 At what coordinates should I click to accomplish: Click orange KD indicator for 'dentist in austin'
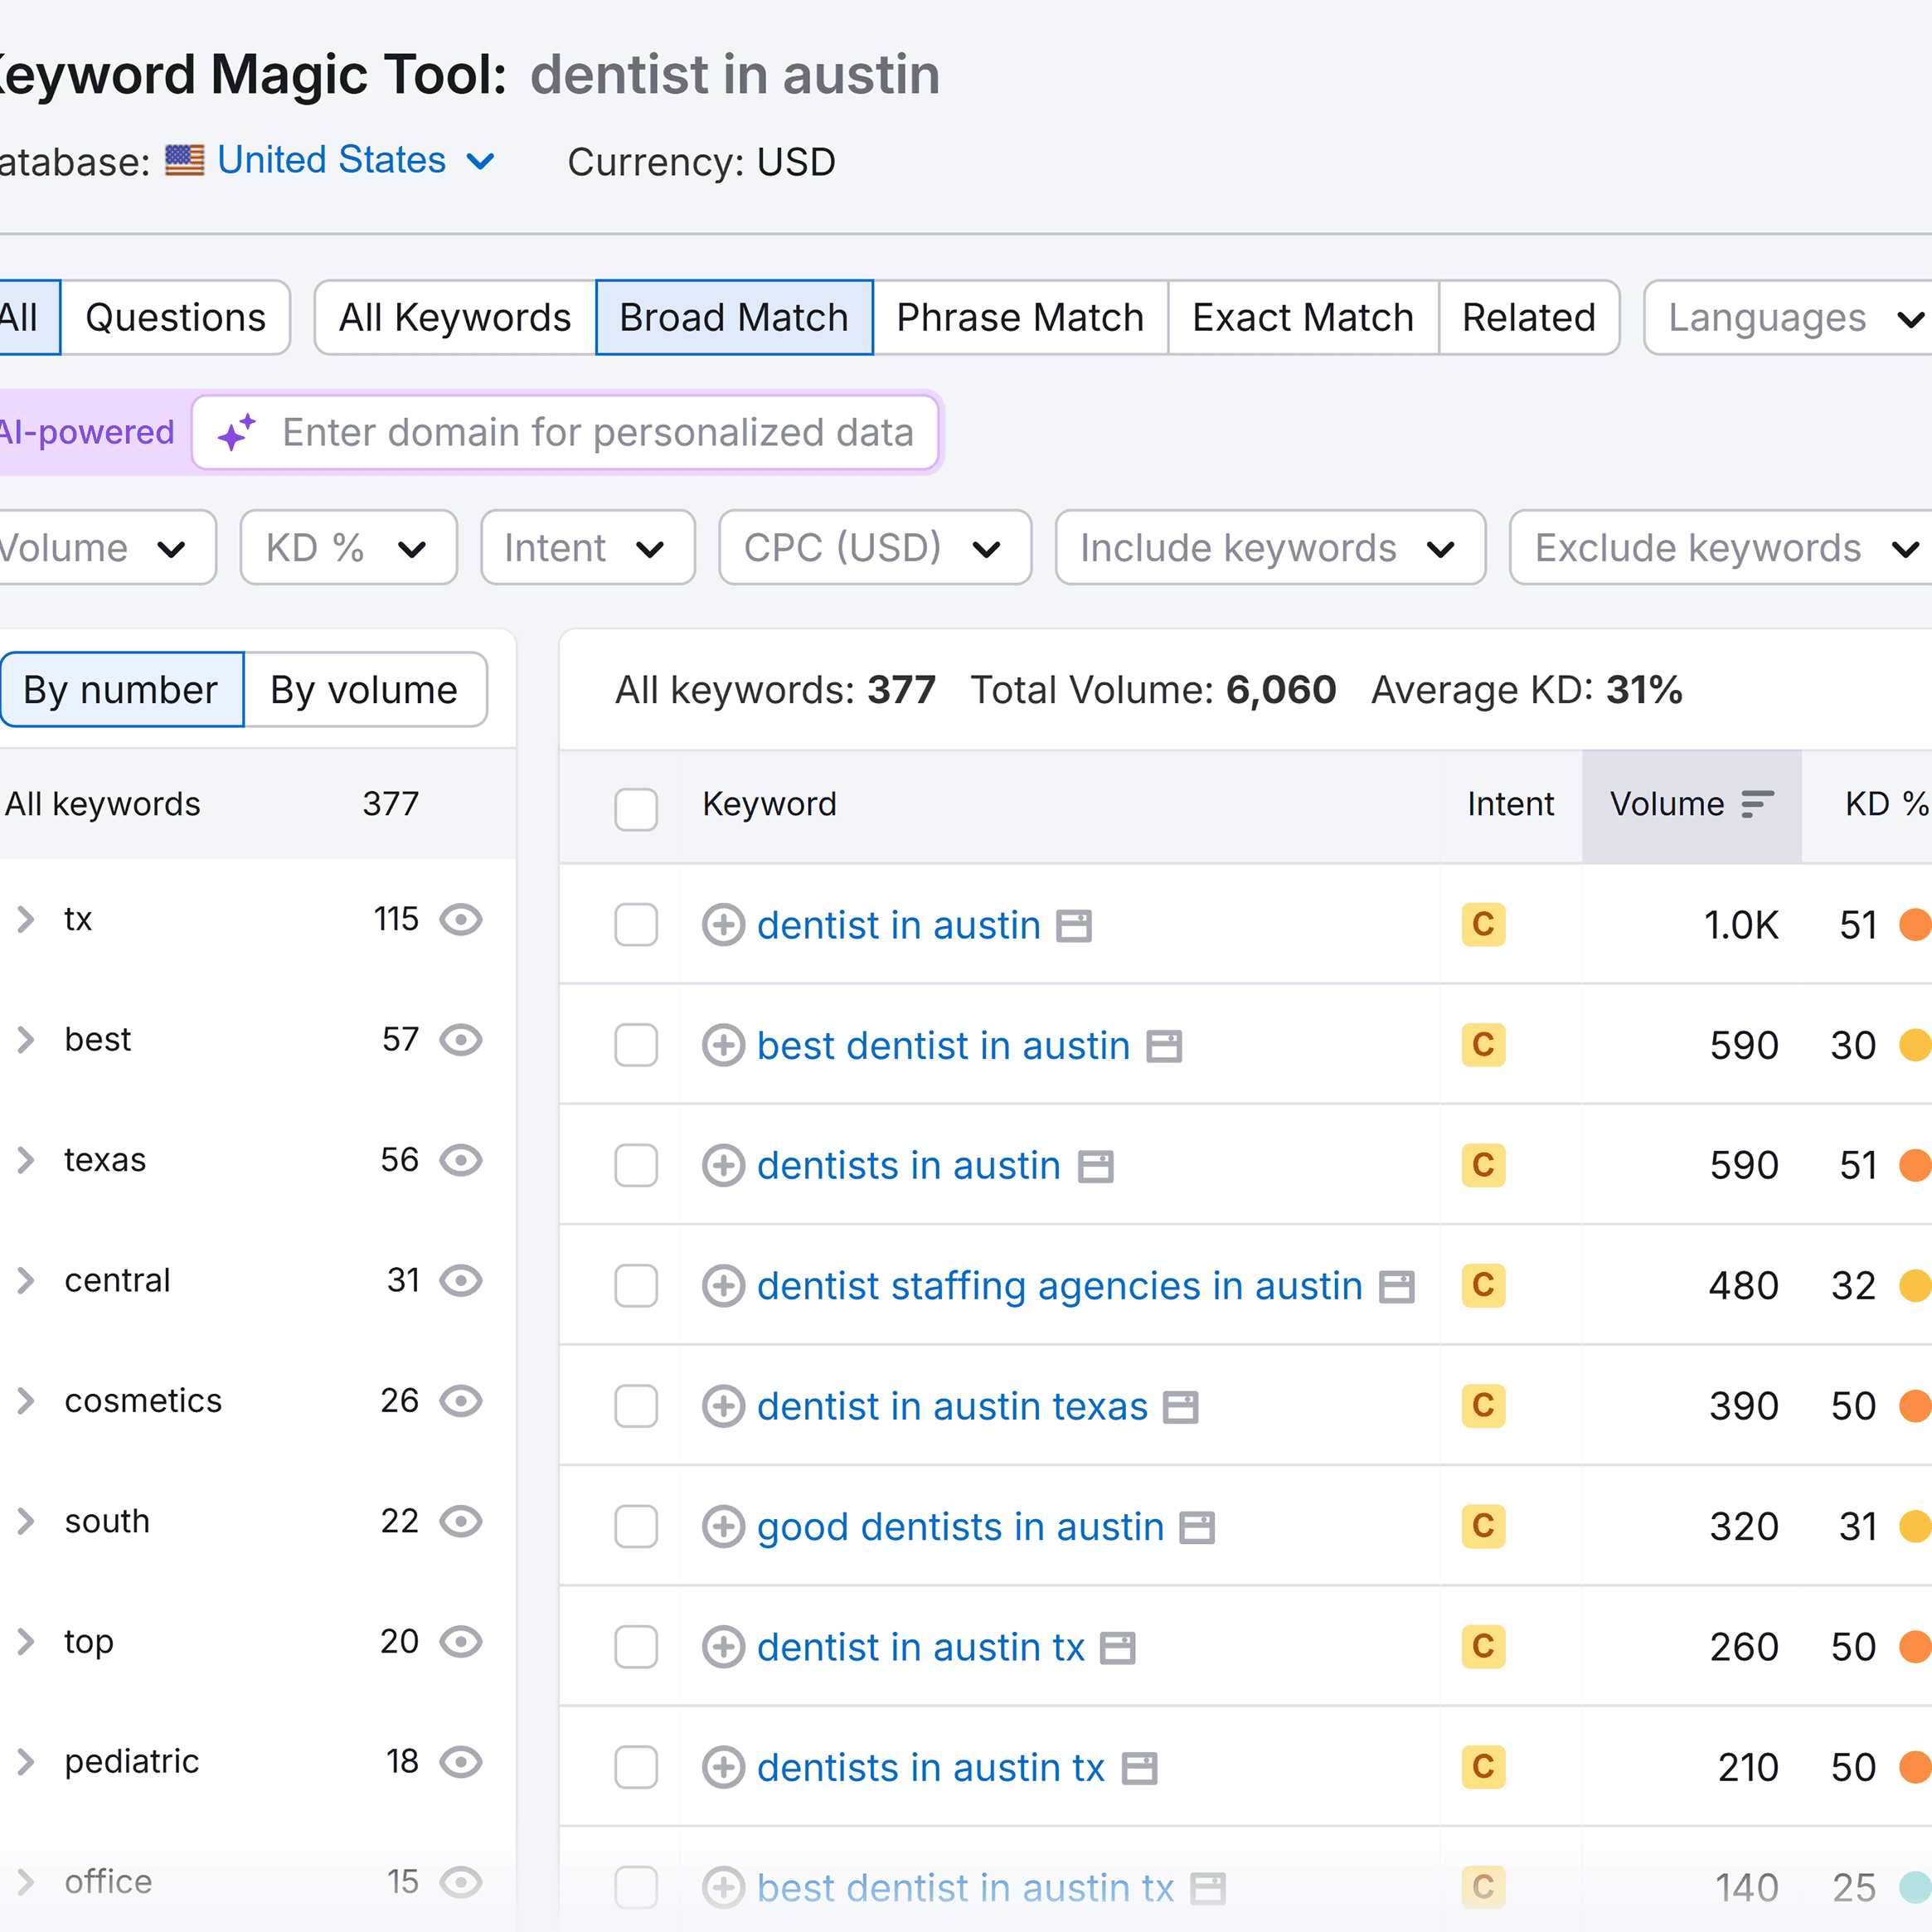tap(1914, 925)
